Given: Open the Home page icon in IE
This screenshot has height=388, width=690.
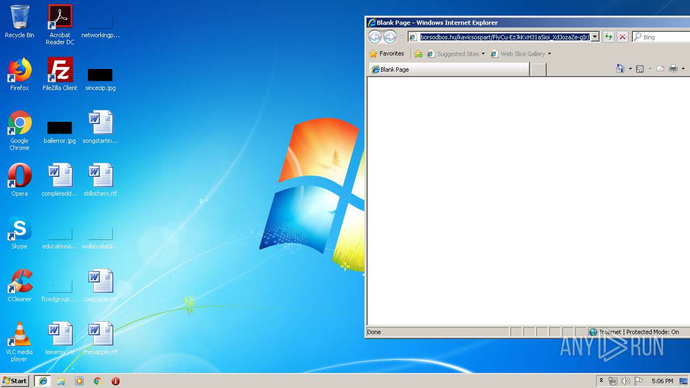Looking at the screenshot, I should (620, 69).
